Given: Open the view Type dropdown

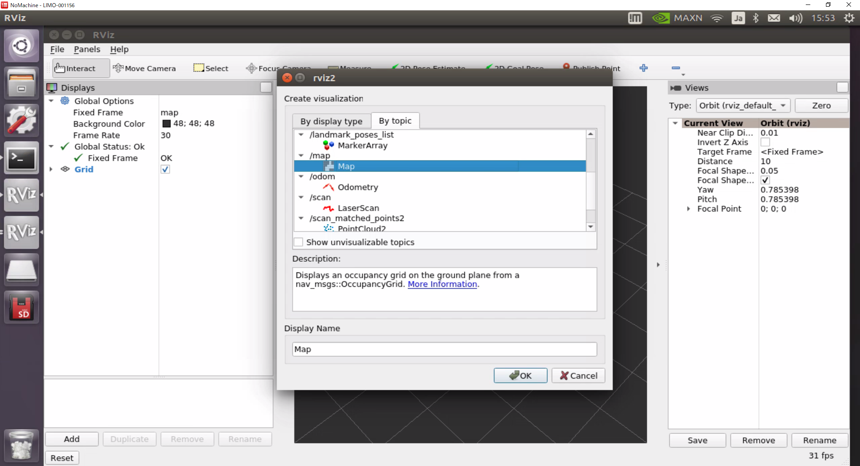Looking at the screenshot, I should pyautogui.click(x=743, y=106).
